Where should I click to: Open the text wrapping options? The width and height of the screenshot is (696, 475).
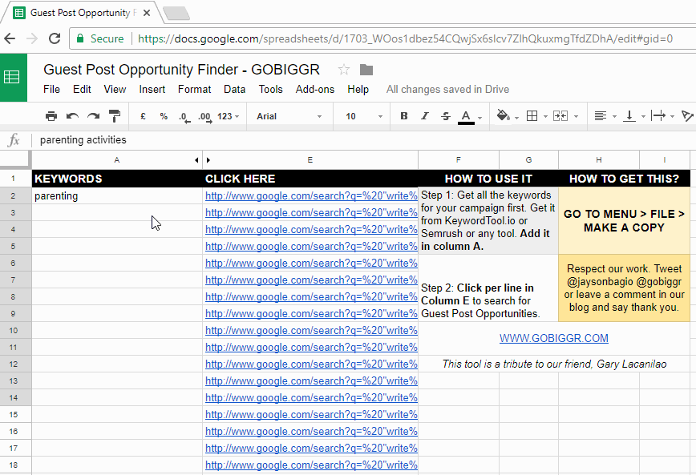point(658,116)
